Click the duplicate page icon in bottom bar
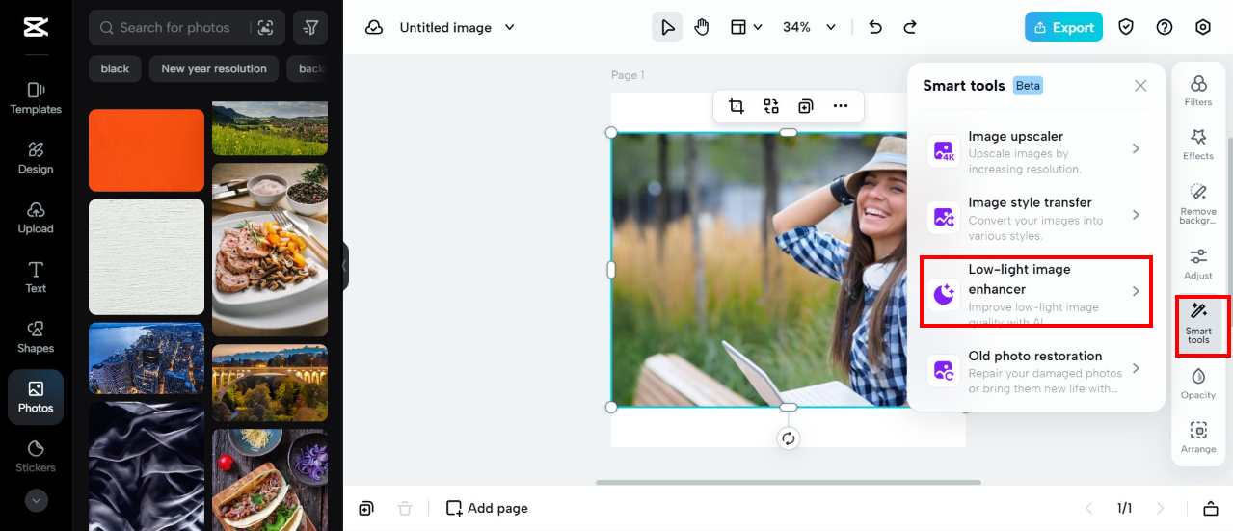Image resolution: width=1233 pixels, height=531 pixels. pyautogui.click(x=366, y=508)
